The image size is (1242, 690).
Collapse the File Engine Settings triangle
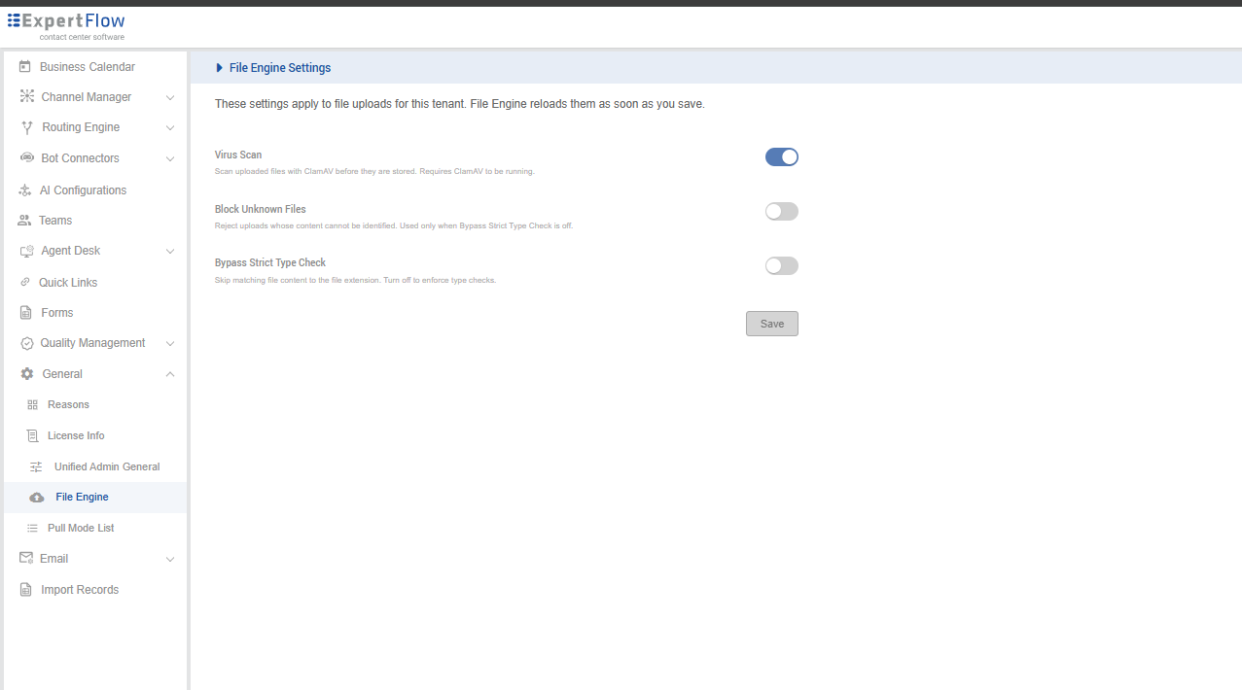219,68
